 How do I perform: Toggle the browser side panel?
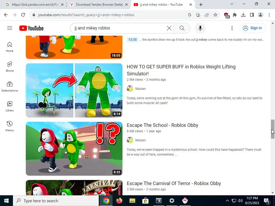point(252,15)
